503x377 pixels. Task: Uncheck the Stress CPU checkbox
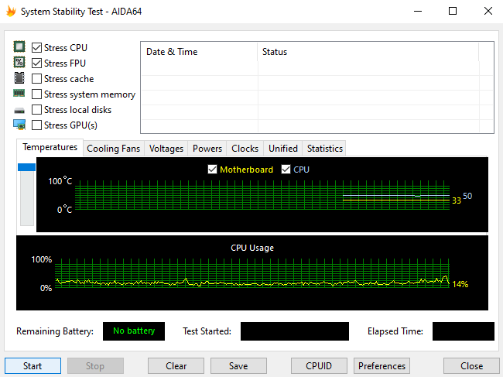tap(36, 47)
